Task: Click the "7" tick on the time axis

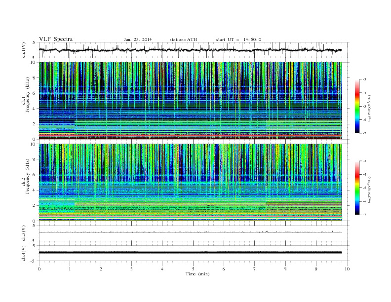Action: coord(255,269)
